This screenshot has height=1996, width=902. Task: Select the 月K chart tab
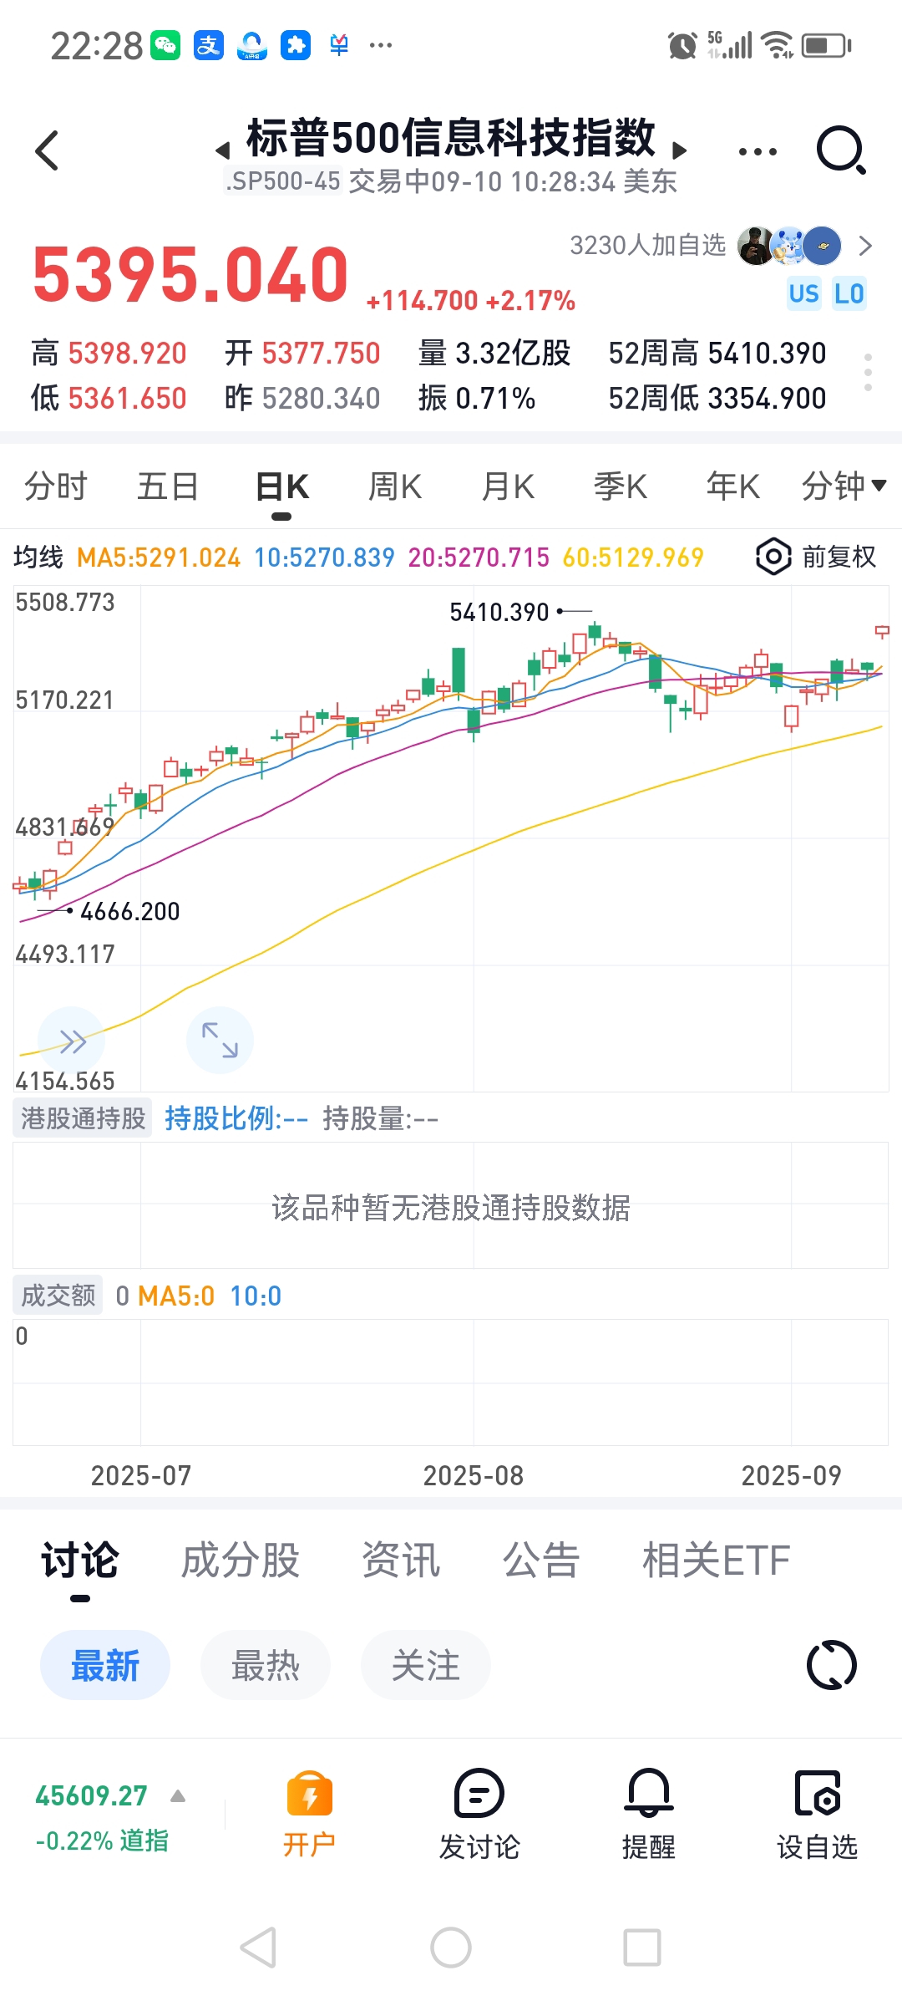tap(508, 486)
